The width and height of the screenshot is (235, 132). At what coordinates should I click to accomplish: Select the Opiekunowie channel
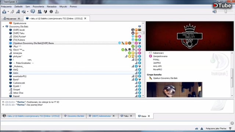(19, 23)
